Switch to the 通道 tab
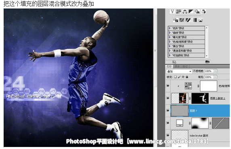This screenshot has width=231, height=149. [x=176, y=67]
